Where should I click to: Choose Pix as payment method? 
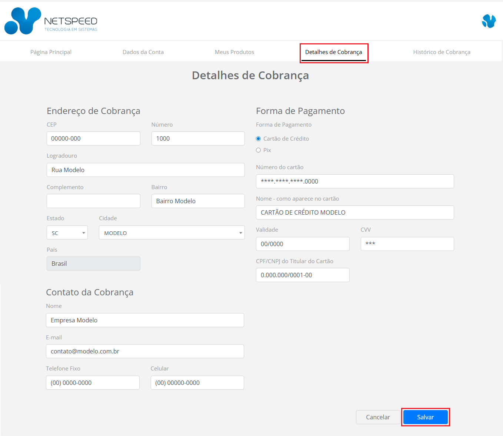pyautogui.click(x=259, y=150)
